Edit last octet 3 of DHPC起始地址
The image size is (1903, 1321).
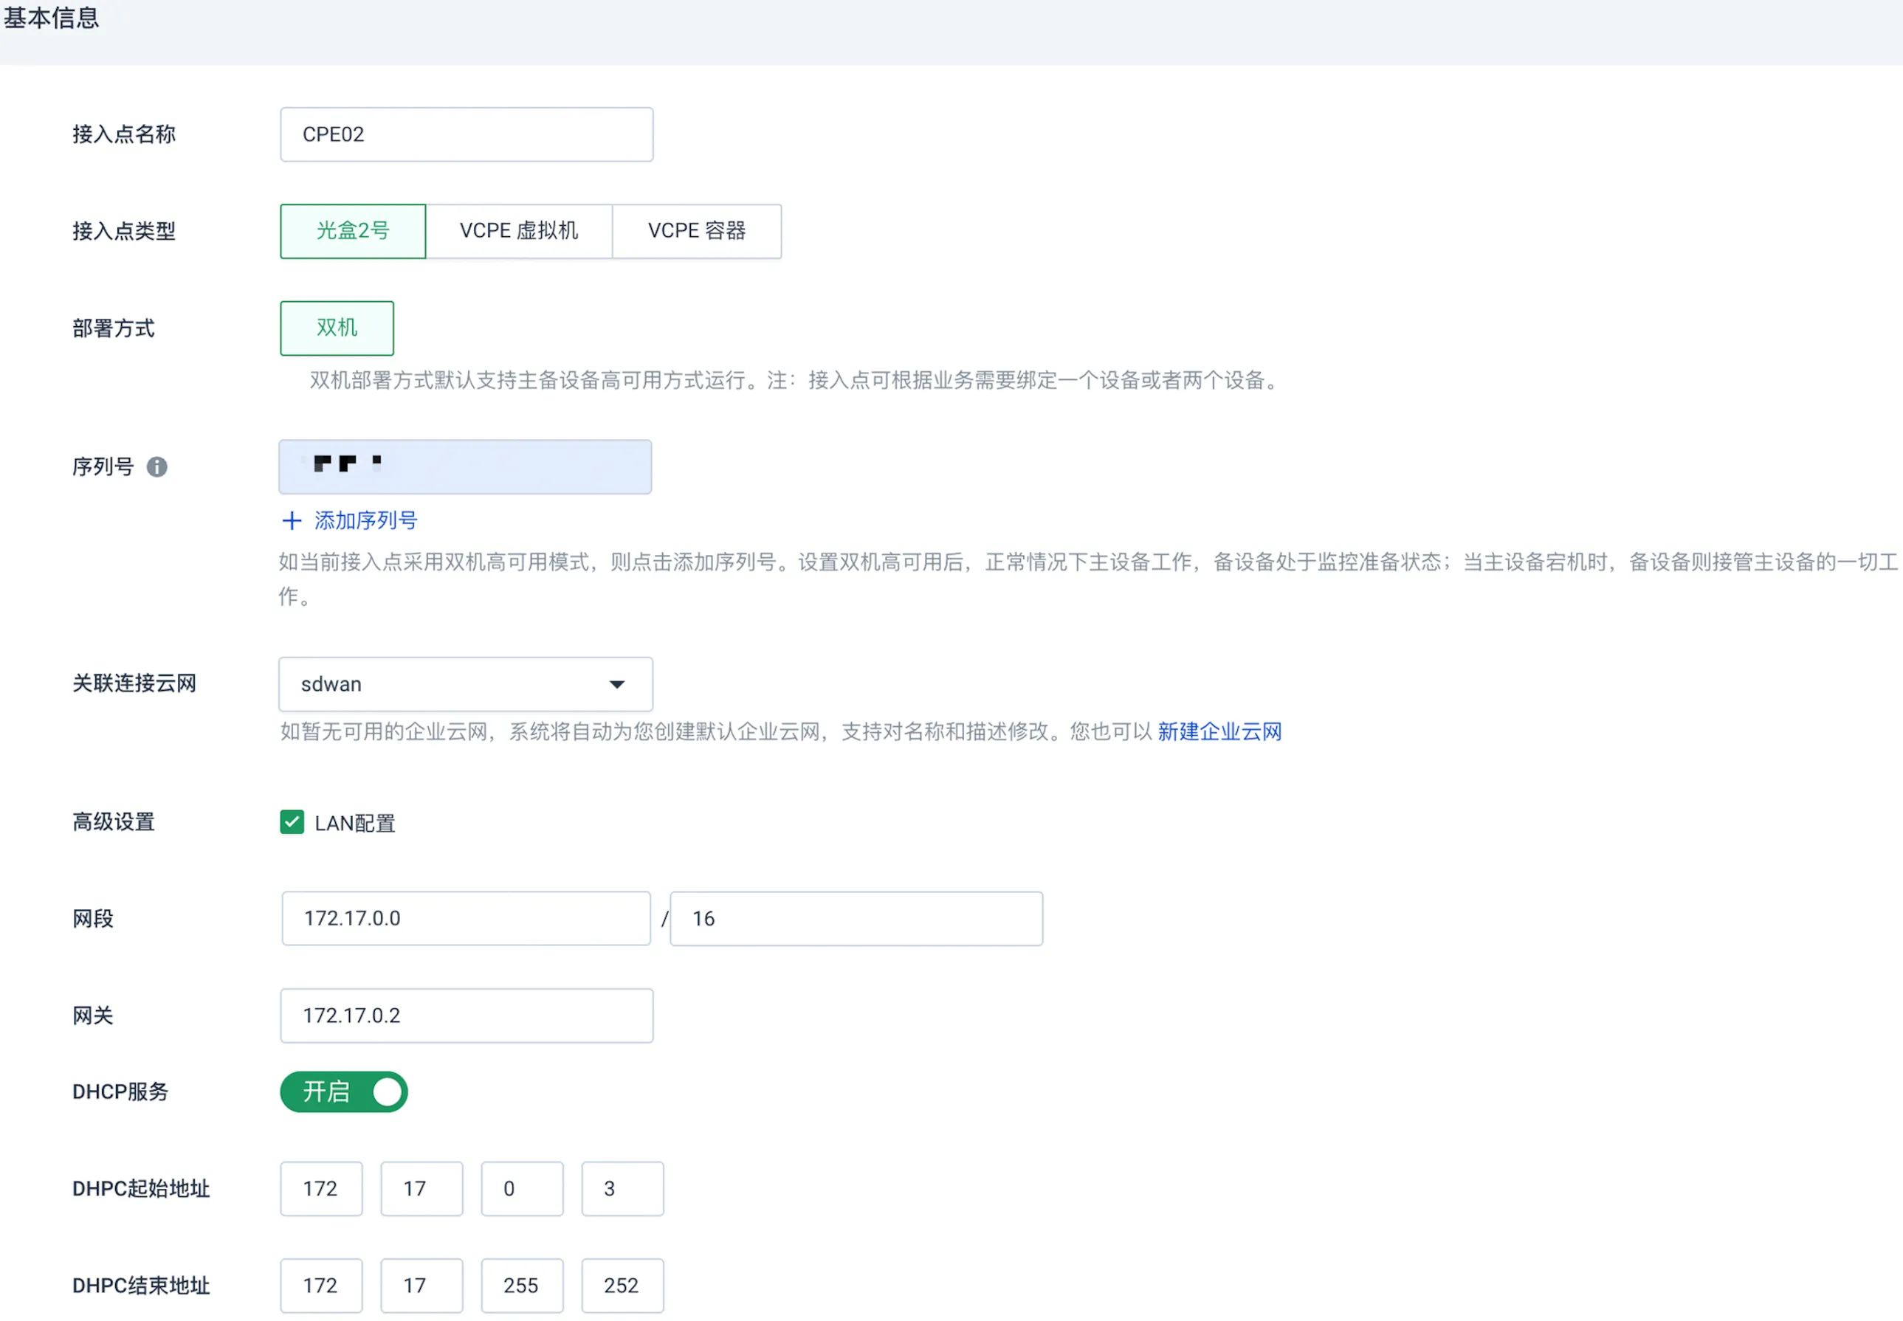[x=622, y=1189]
